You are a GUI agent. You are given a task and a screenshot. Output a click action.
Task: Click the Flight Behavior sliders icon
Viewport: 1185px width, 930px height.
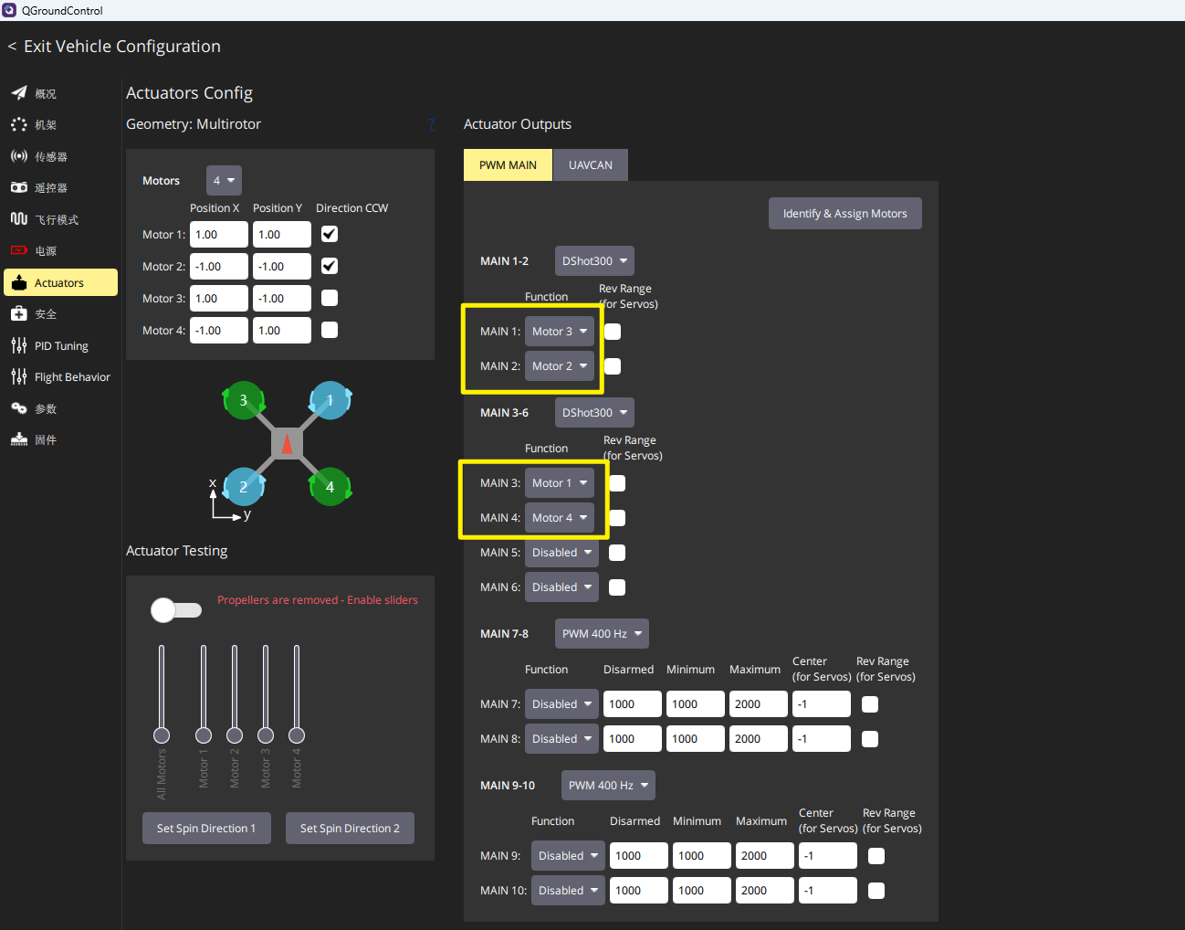point(19,376)
